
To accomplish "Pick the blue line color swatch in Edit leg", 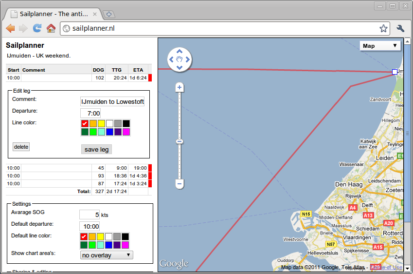I will [x=109, y=132].
